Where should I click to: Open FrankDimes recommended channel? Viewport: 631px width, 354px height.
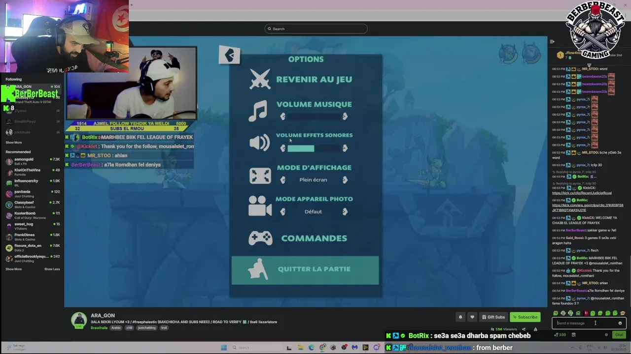pos(33,237)
